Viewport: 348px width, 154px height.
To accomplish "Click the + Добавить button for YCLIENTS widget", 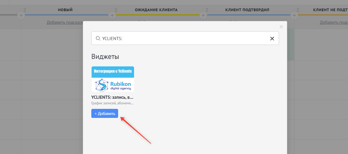I will (x=105, y=113).
